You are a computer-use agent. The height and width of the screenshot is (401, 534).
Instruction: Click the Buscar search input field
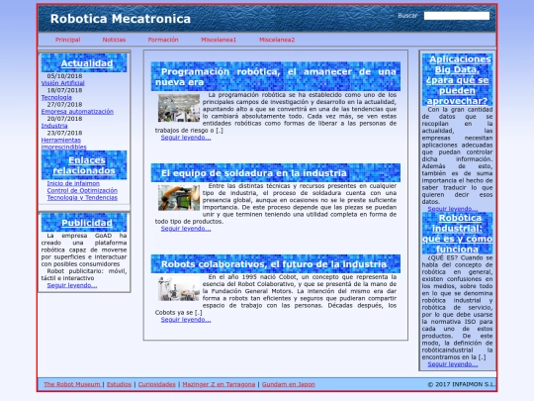[456, 16]
